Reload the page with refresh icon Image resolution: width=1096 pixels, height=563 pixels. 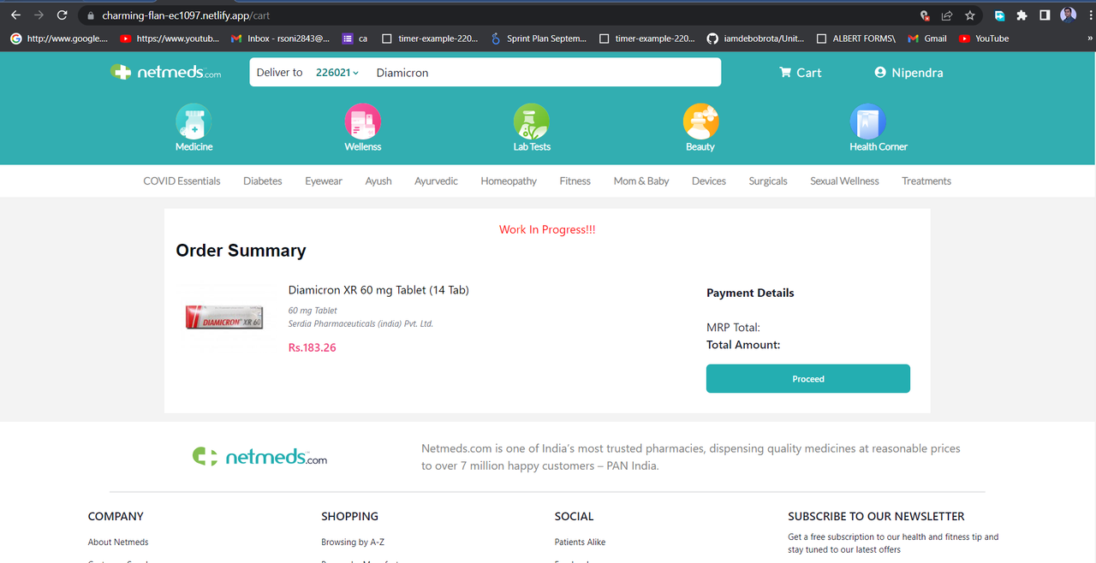click(62, 15)
